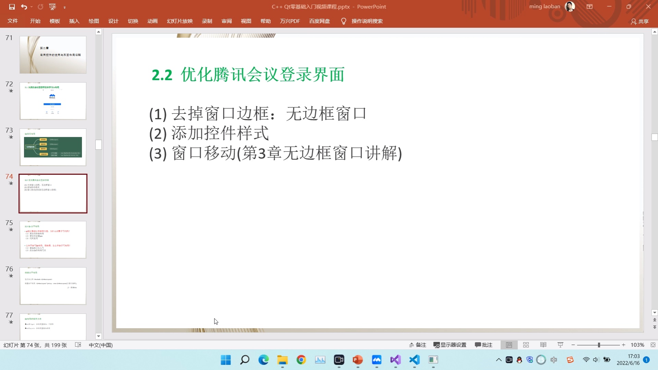The image size is (658, 370).
Task: Open the Undo dropdown arrow
Action: point(31,7)
